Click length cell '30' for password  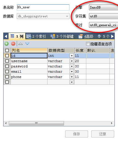point(80,66)
